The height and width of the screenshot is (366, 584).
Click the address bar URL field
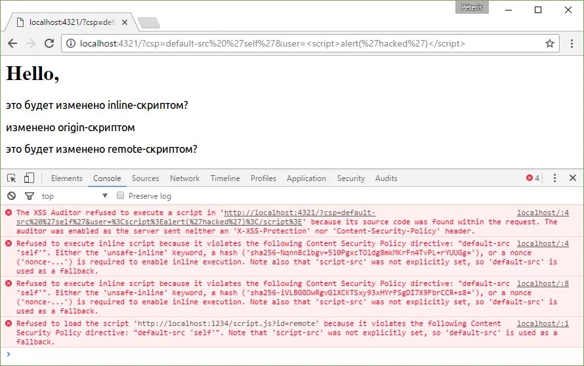point(310,43)
